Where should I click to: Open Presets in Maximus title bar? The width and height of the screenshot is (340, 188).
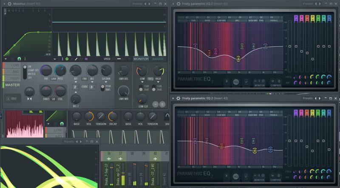[137, 4]
